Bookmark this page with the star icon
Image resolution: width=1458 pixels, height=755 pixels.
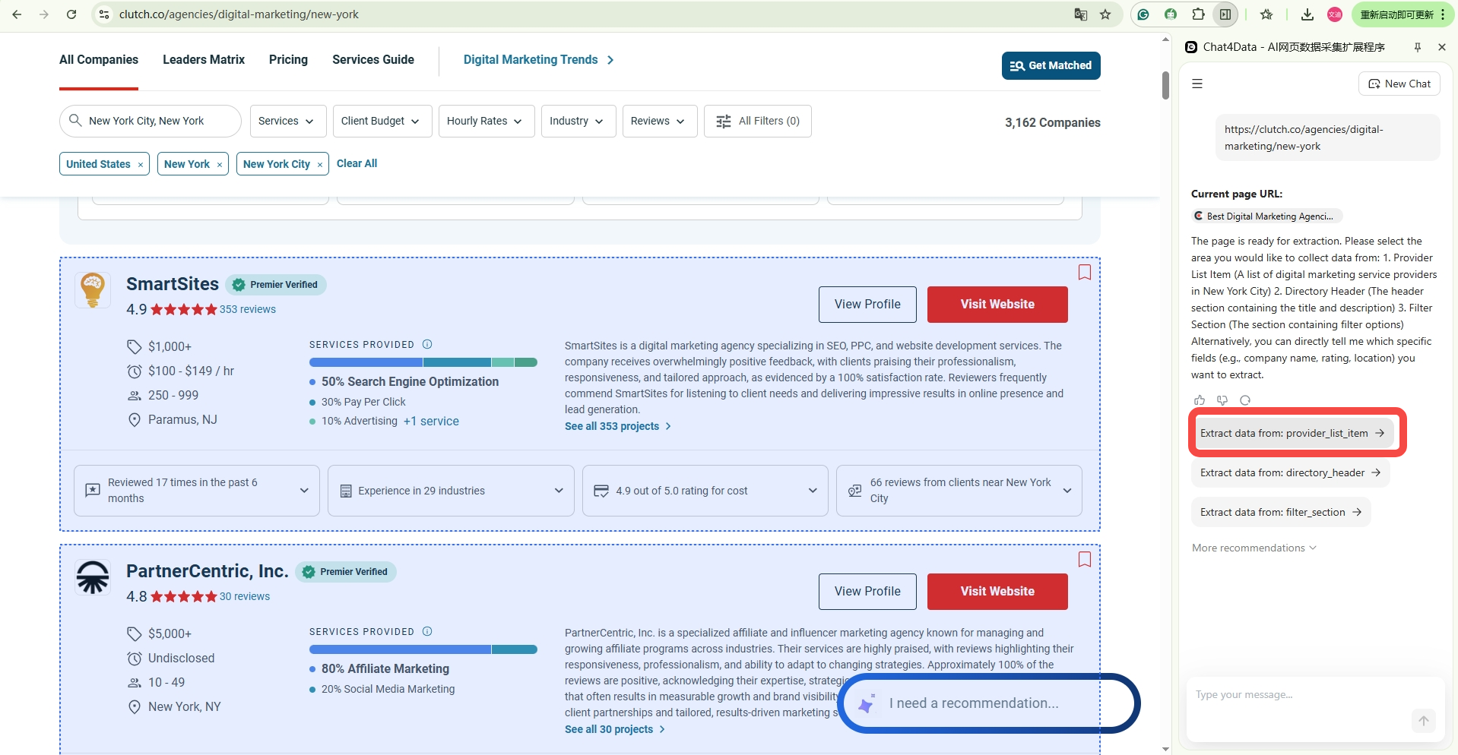[x=1105, y=14]
